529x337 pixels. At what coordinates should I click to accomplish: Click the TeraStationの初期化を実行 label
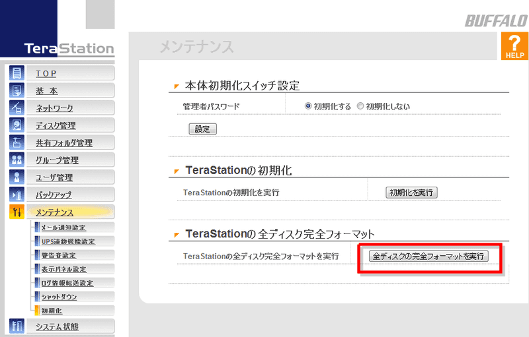pyautogui.click(x=231, y=193)
